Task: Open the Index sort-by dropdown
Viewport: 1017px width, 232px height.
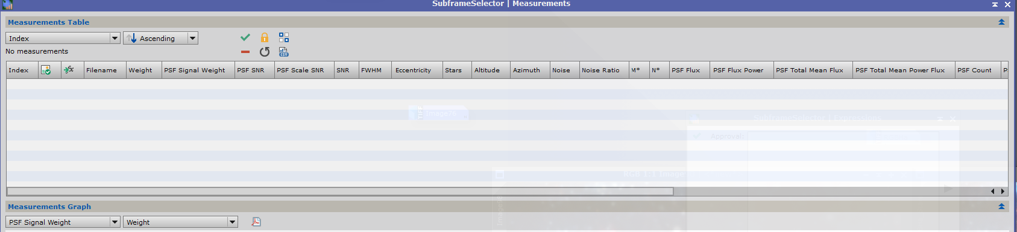Action: (63, 38)
